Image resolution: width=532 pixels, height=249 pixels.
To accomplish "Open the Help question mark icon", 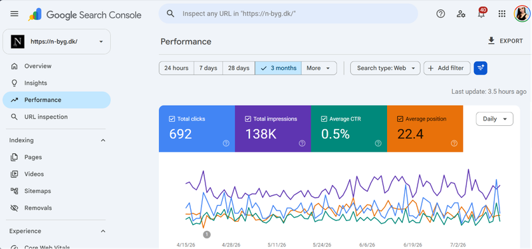I will tap(440, 14).
